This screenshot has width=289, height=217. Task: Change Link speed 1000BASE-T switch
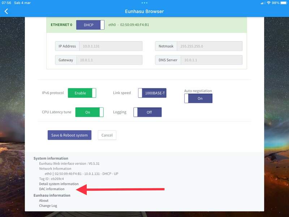(x=152, y=93)
